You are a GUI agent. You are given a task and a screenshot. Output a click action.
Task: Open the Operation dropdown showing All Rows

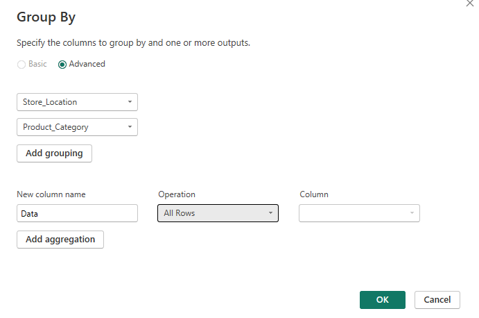218,213
